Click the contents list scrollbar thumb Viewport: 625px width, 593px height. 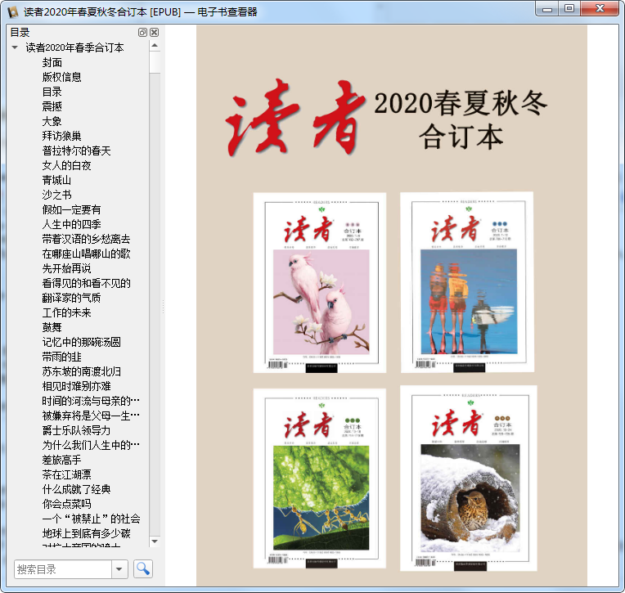[x=155, y=62]
